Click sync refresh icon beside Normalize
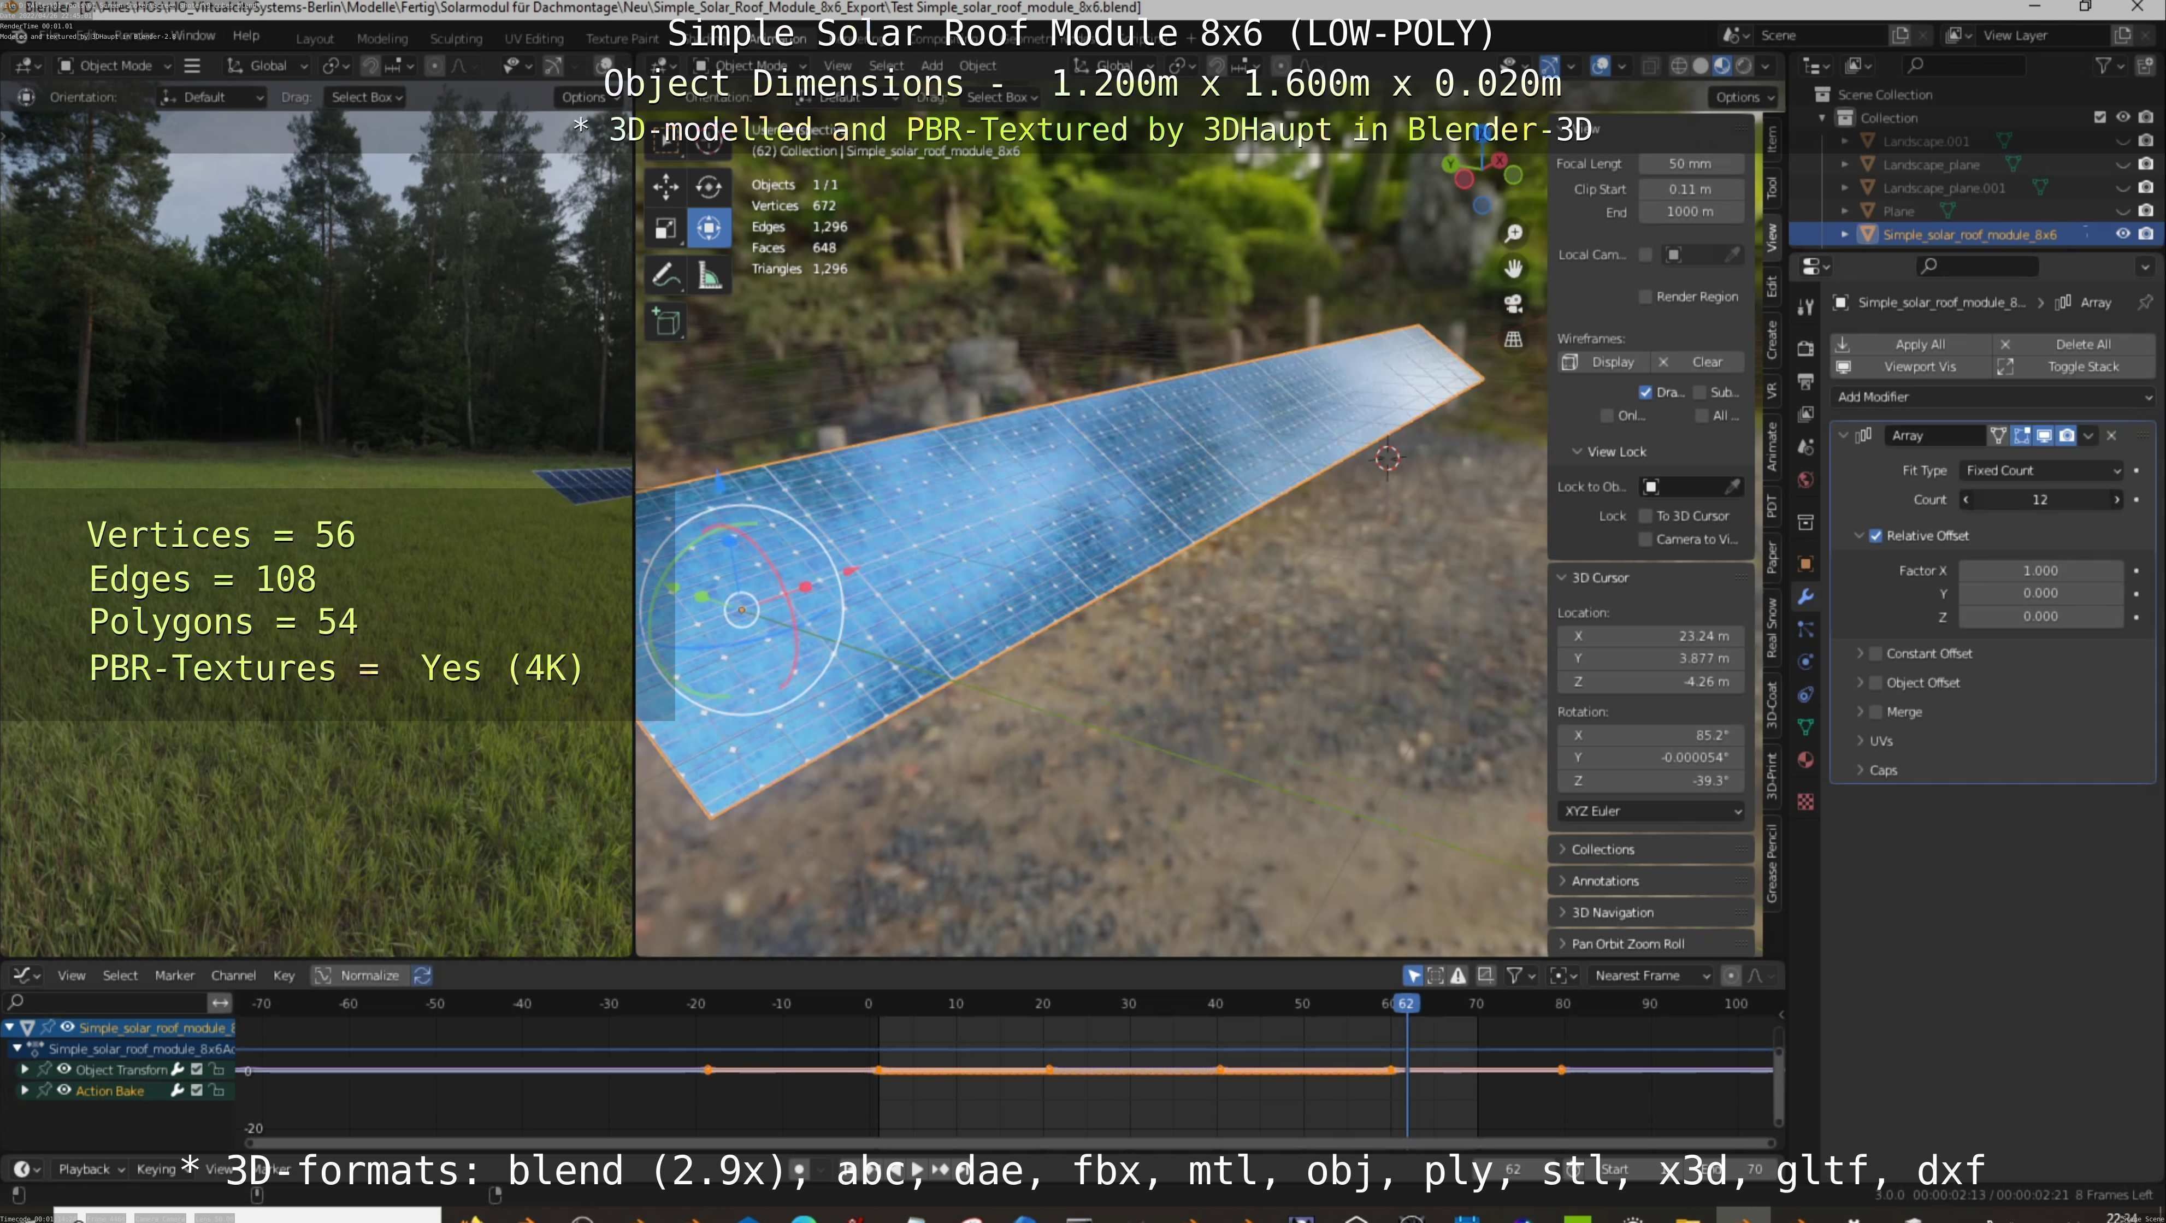Screen dimensions: 2166x1223 (x=422, y=975)
